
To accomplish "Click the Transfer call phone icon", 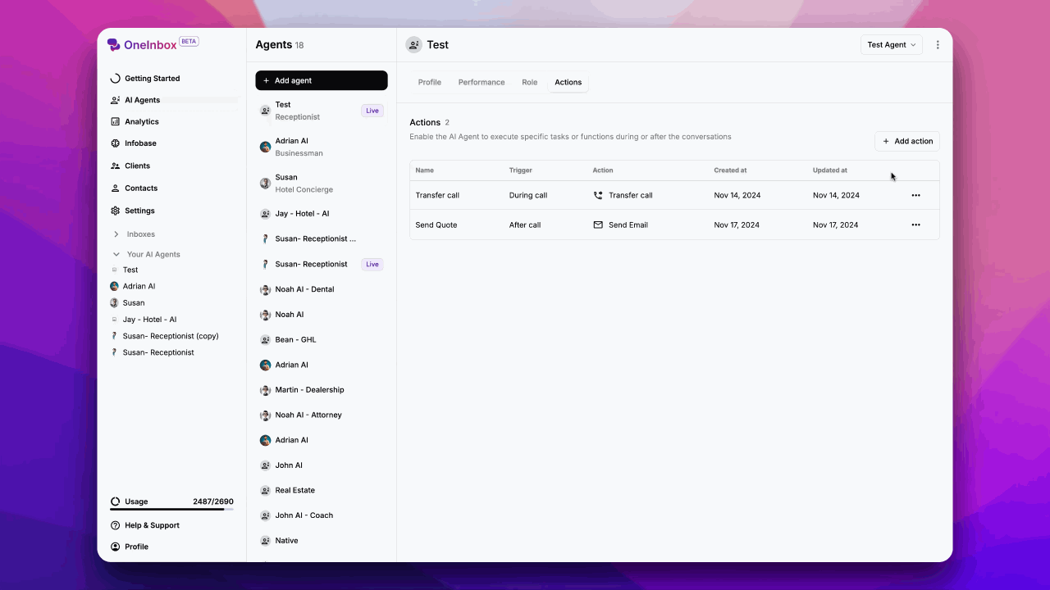I will pos(598,195).
